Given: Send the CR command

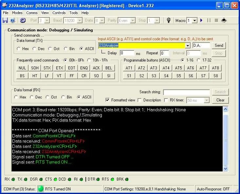Looking at the screenshot, I should pos(84,76).
